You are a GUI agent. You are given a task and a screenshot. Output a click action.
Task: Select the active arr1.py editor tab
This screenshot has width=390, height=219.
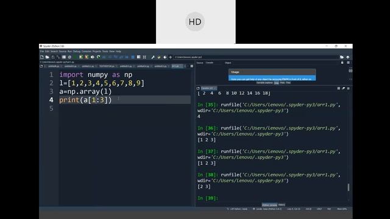pos(177,66)
